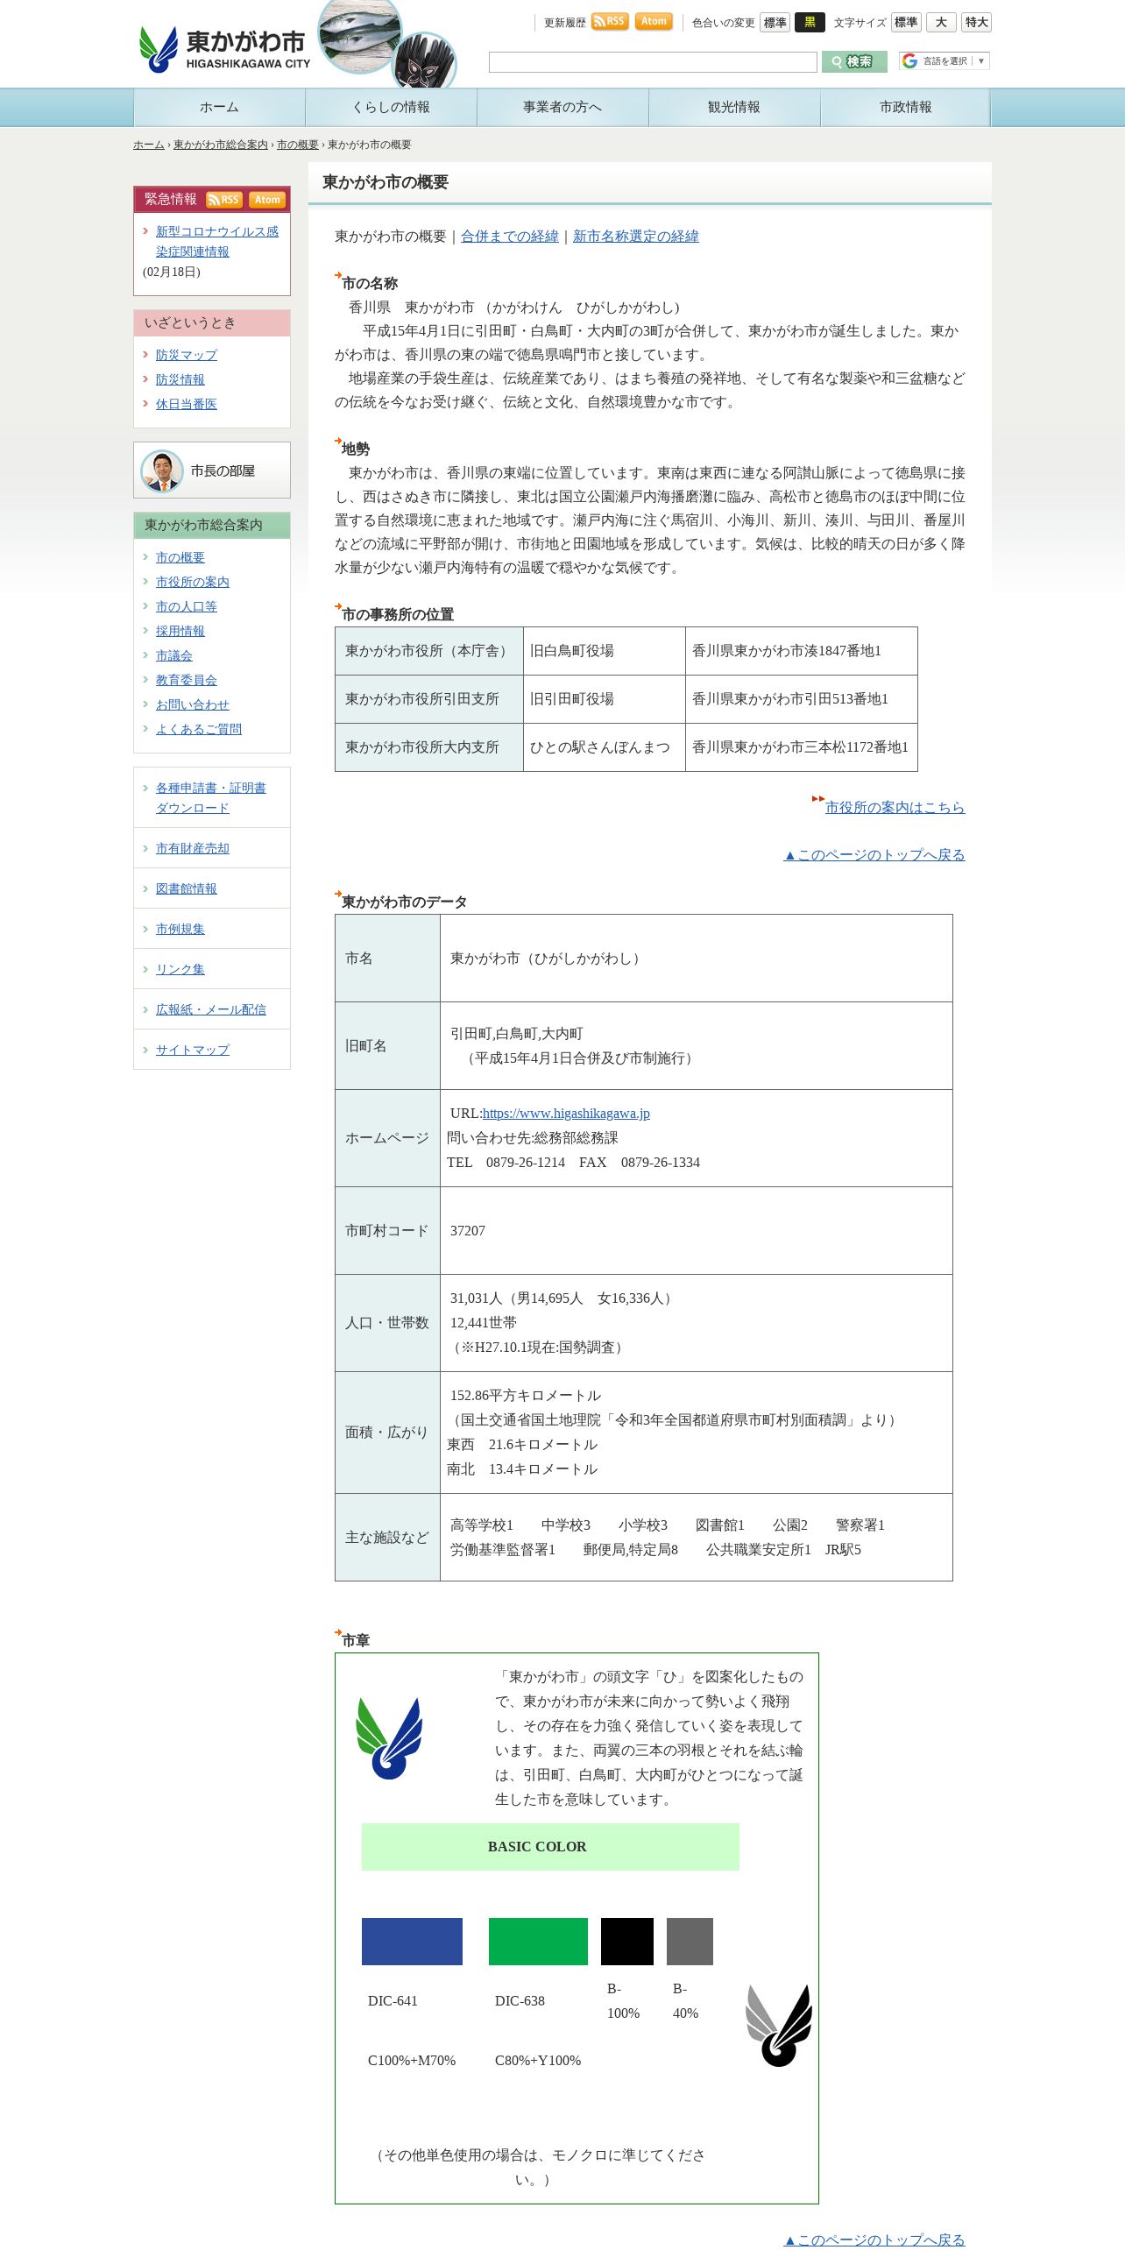Click first このページのトップへ戻る link

click(x=874, y=854)
